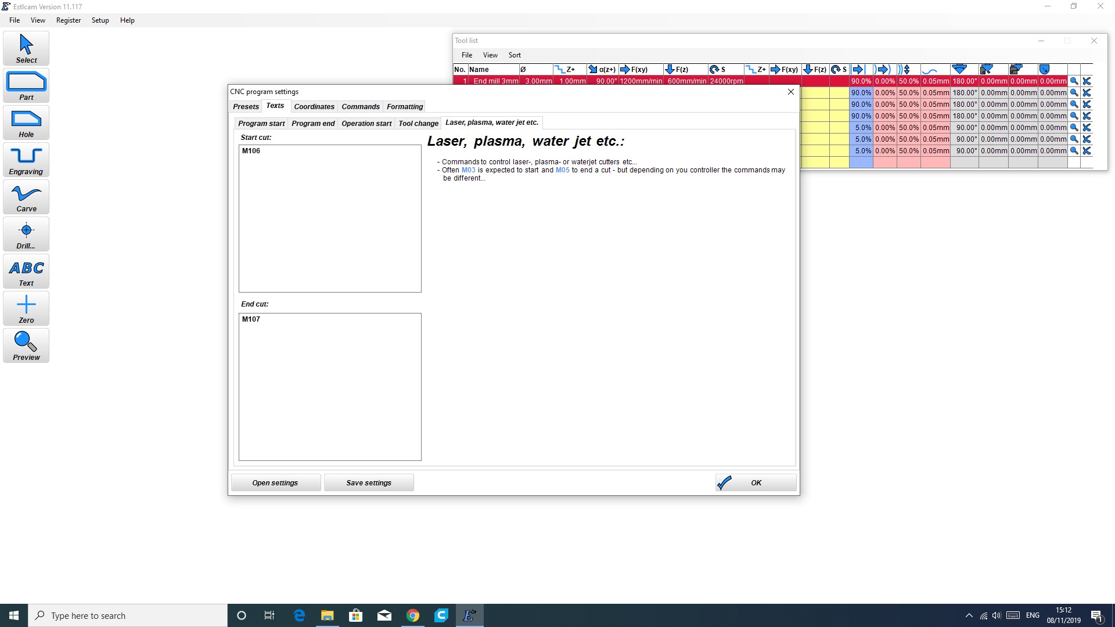
Task: Show hidden system tray icons
Action: 969,615
